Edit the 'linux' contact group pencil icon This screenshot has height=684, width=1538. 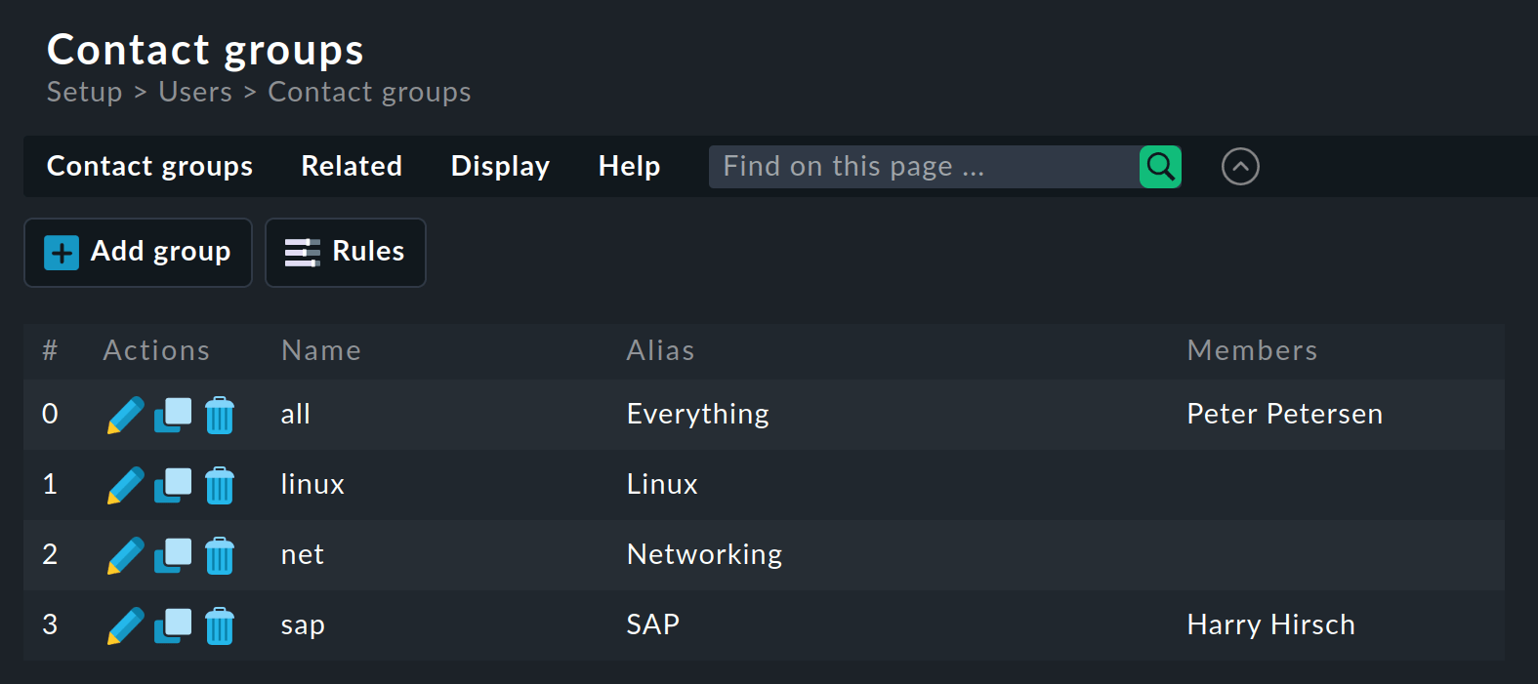pyautogui.click(x=125, y=485)
